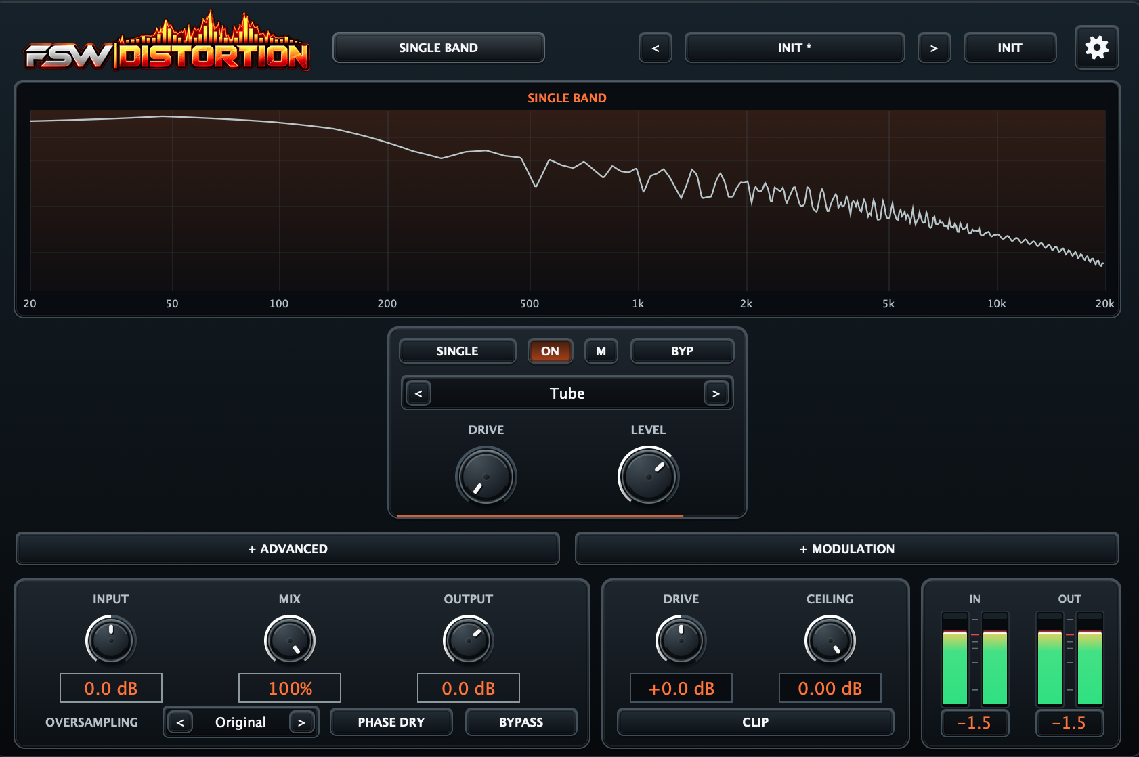
Task: Click the SINGLE BAND spectrum display
Action: pyautogui.click(x=567, y=200)
